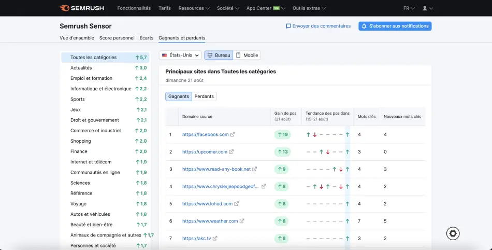Viewport: 492px width, 250px height.
Task: Click the settings gear icon
Action: pyautogui.click(x=453, y=233)
